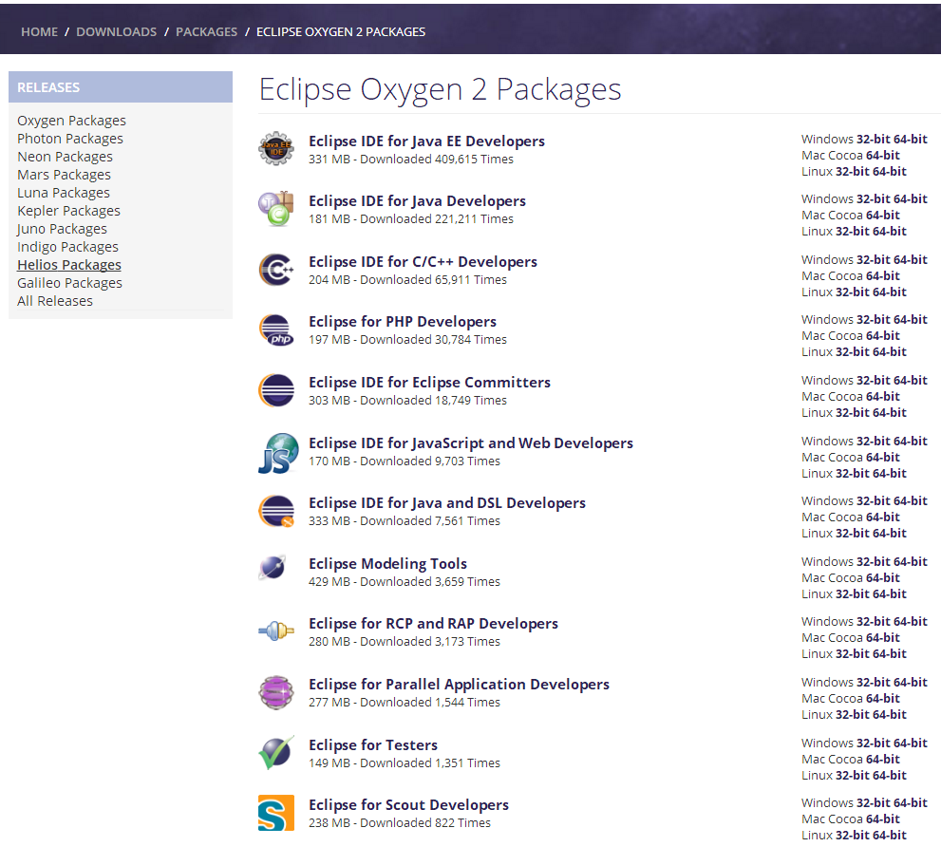Viewport: 941px width, 847px height.
Task: Open Photon Packages in Releases sidebar
Action: point(70,139)
